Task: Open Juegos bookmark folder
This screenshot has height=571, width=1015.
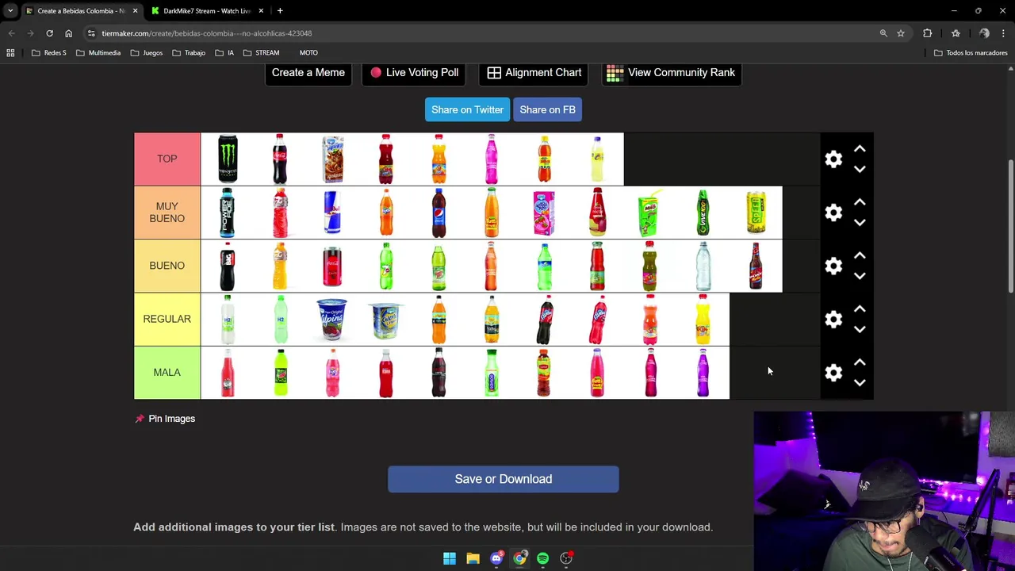Action: coord(147,53)
